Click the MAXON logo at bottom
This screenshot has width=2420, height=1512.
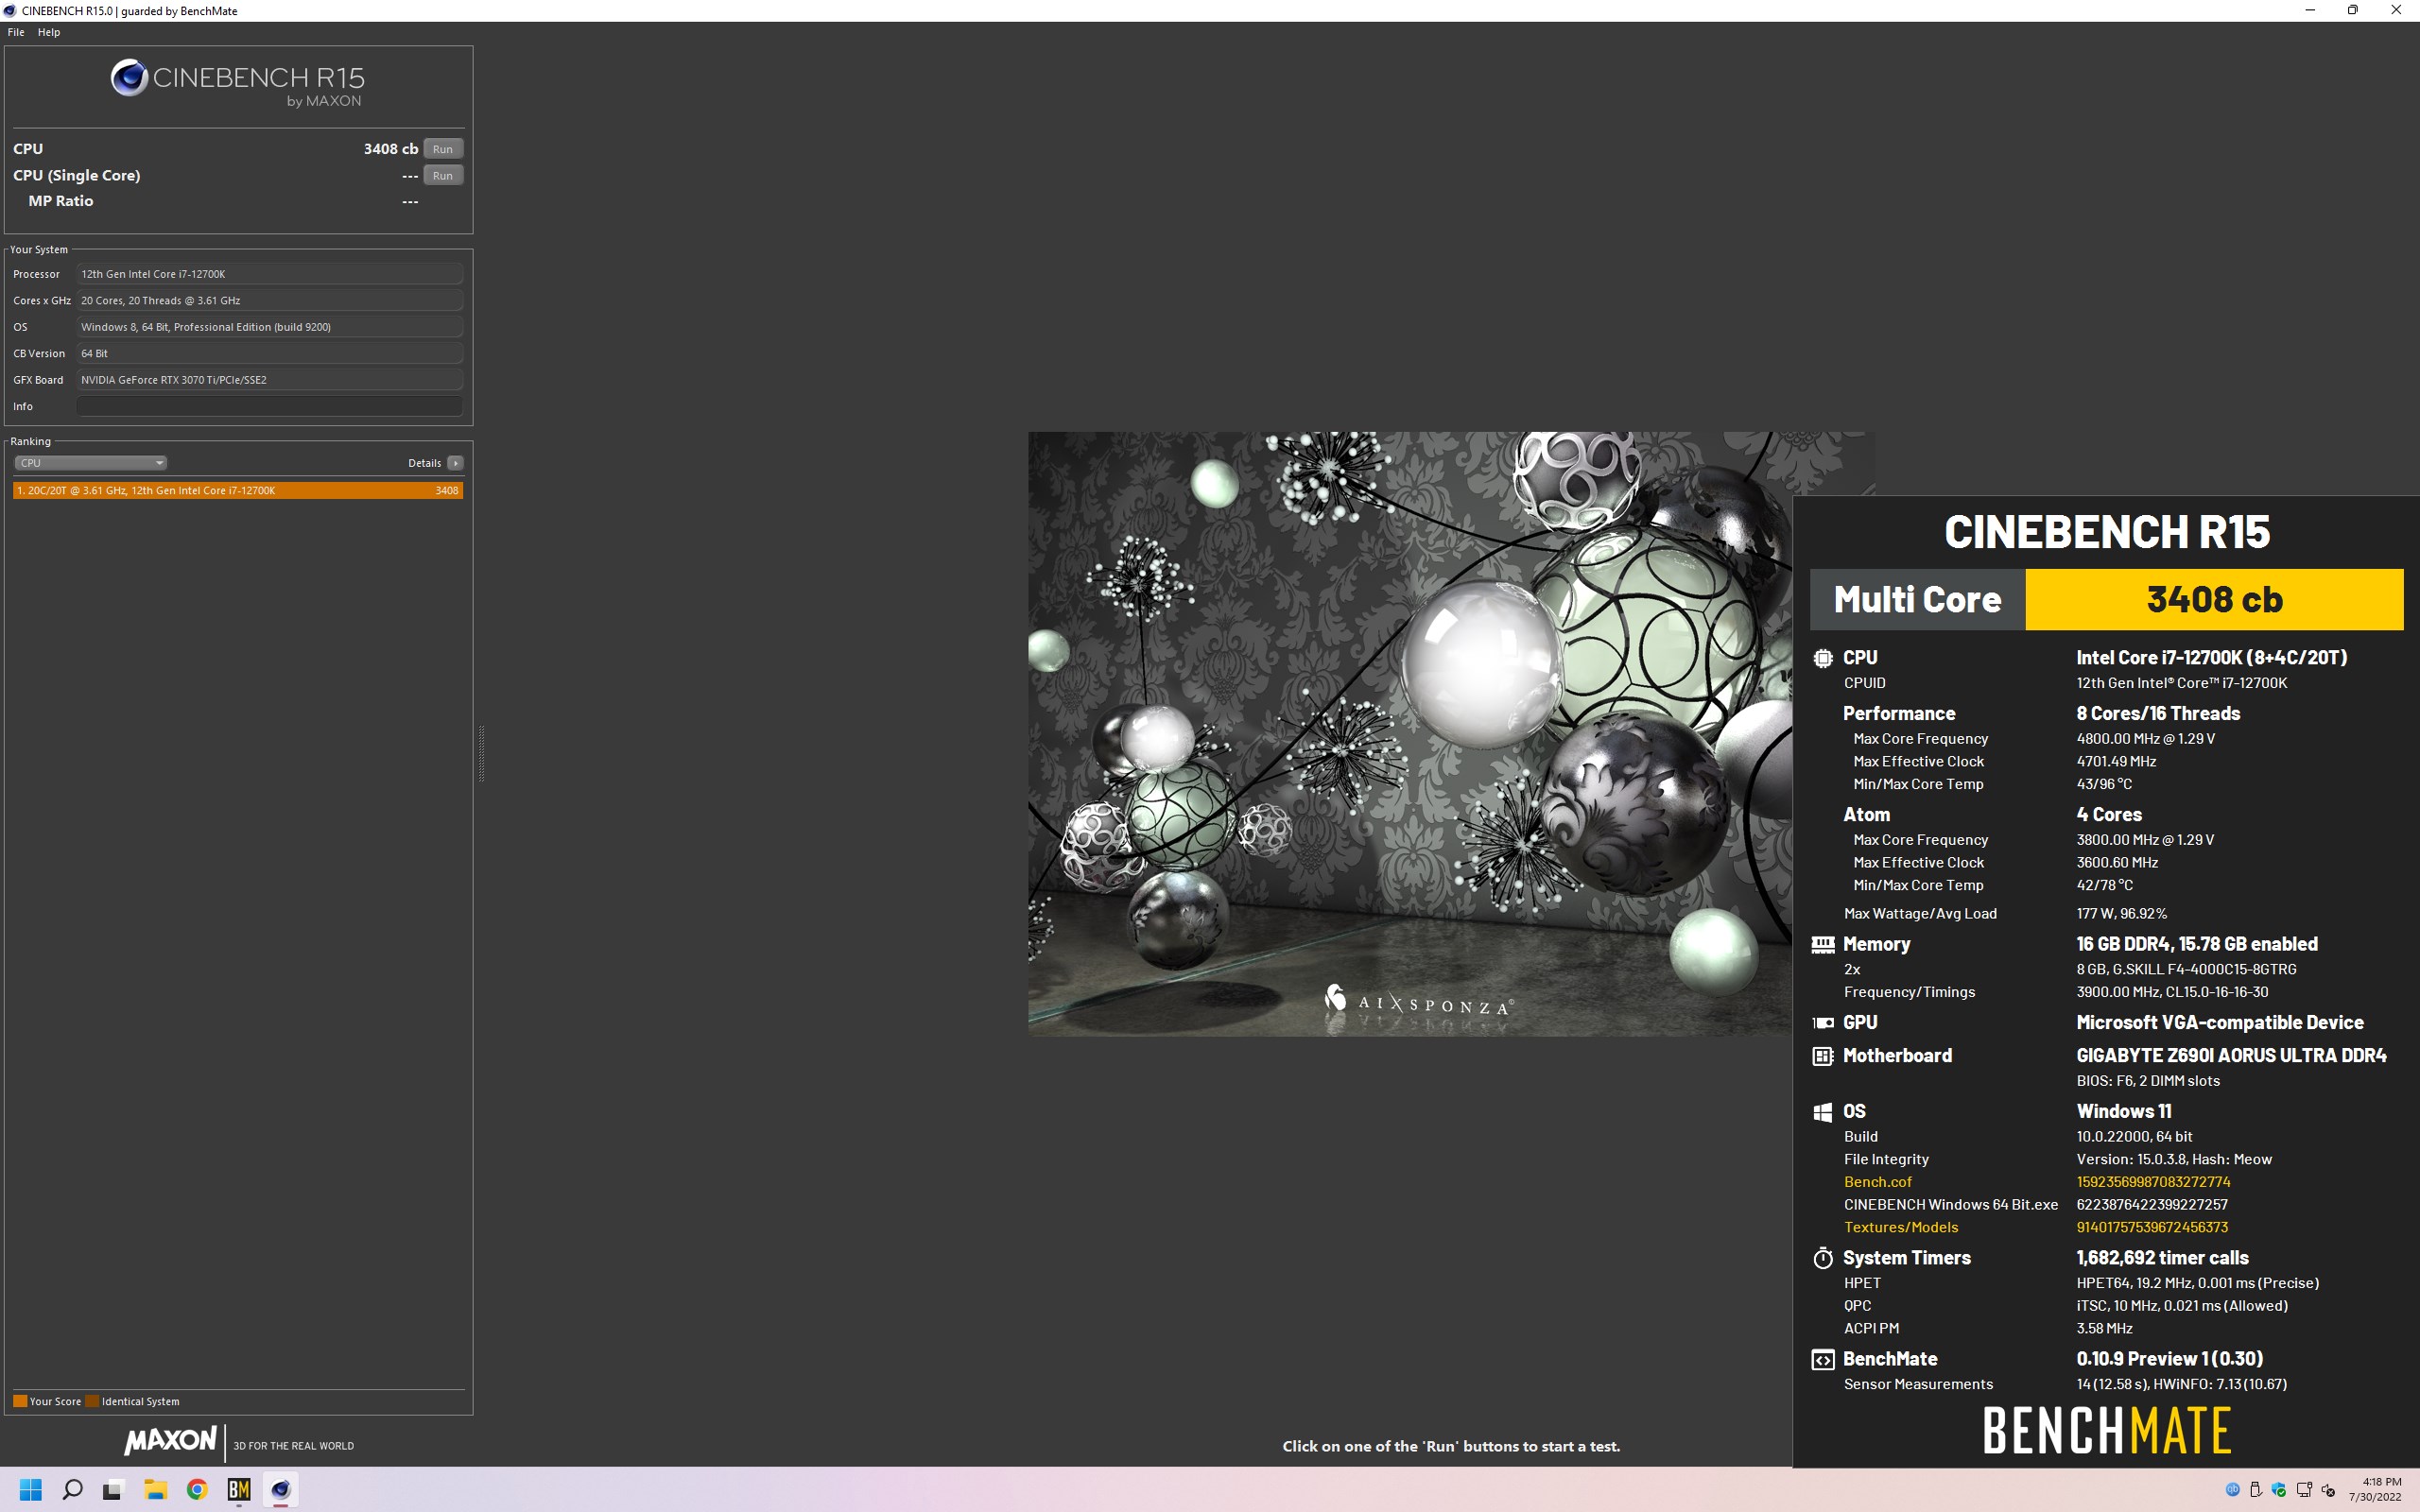(170, 1440)
